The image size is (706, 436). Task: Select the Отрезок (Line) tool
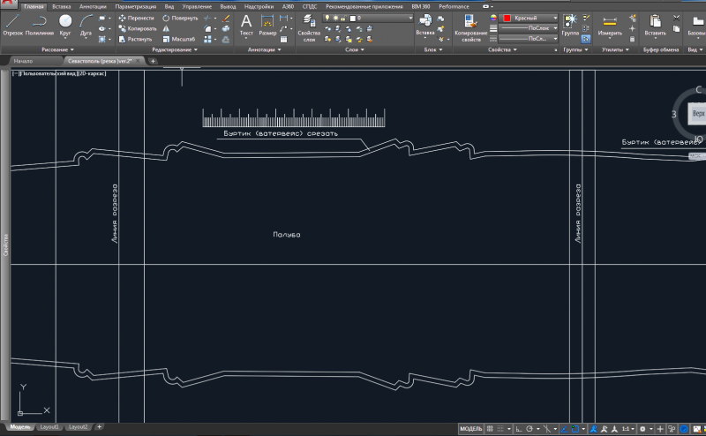pyautogui.click(x=12, y=21)
